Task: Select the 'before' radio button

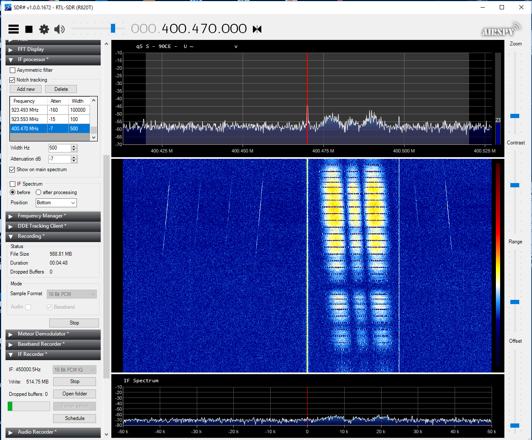Action: [x=13, y=192]
